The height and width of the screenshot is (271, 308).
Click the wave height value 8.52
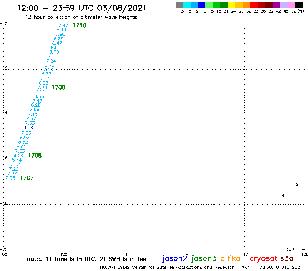(x=23, y=142)
